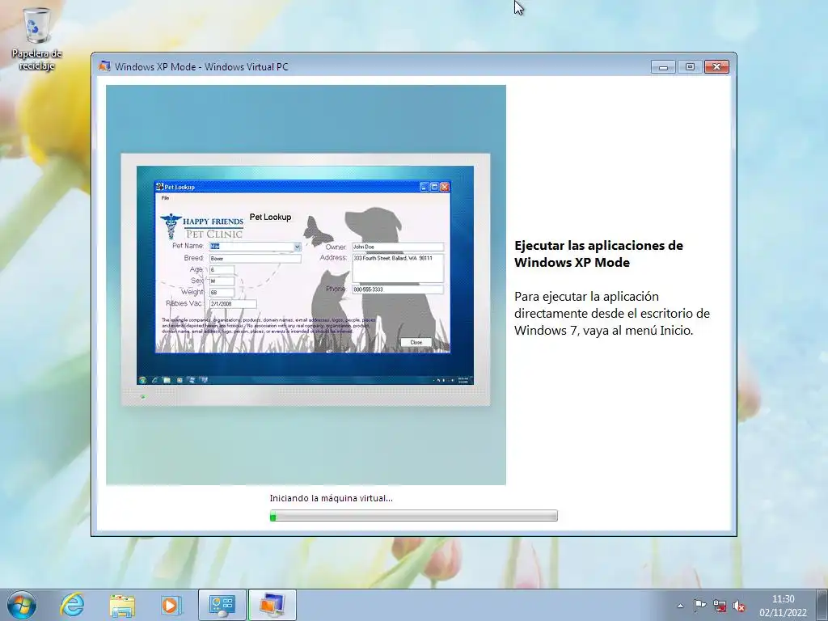This screenshot has height=621, width=828.
Task: Close the Windows XP Mode window
Action: tap(716, 66)
